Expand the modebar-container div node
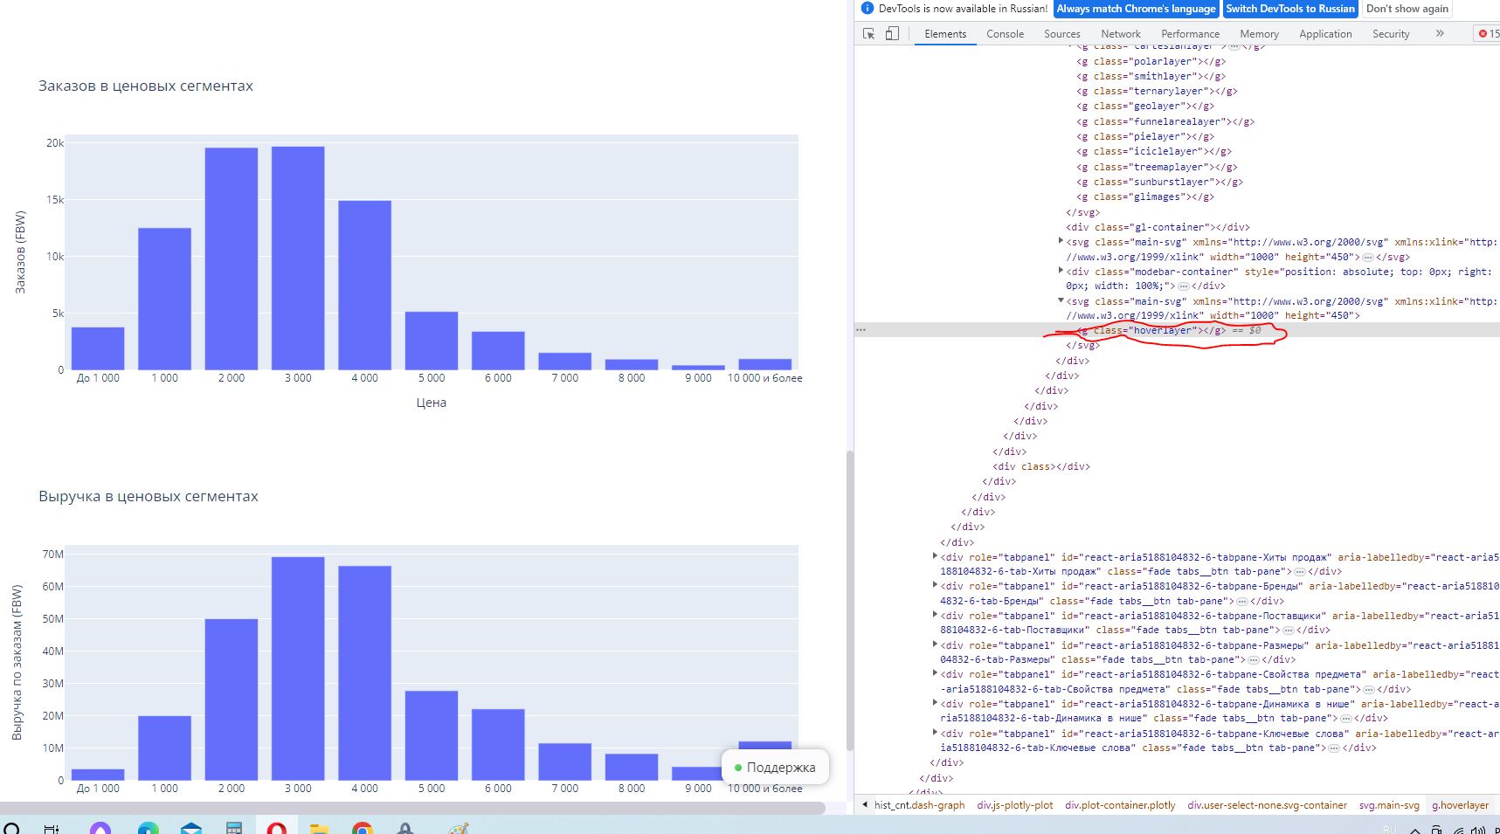This screenshot has width=1500, height=834. pos(1061,271)
